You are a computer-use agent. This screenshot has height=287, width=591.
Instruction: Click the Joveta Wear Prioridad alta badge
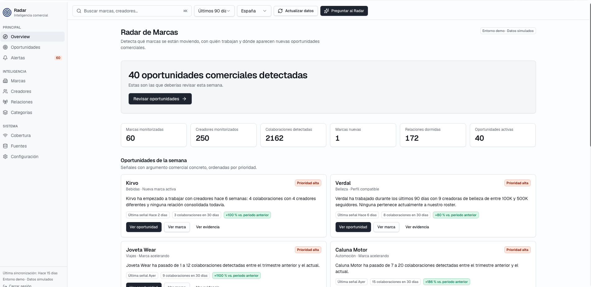pos(308,250)
